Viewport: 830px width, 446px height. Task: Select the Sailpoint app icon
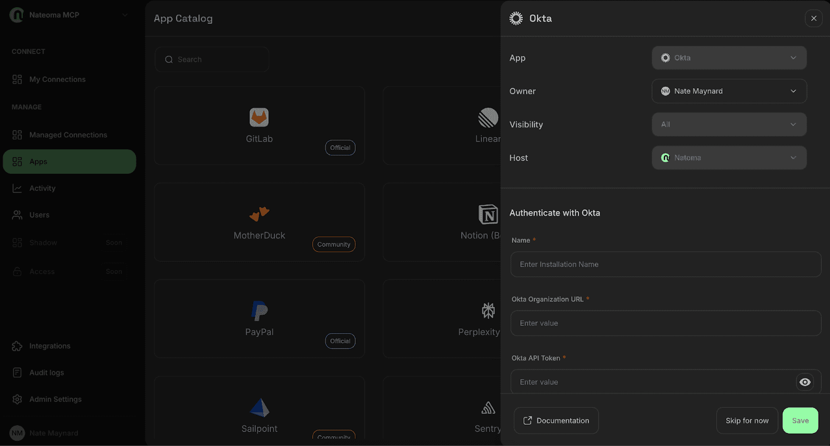pyautogui.click(x=259, y=408)
